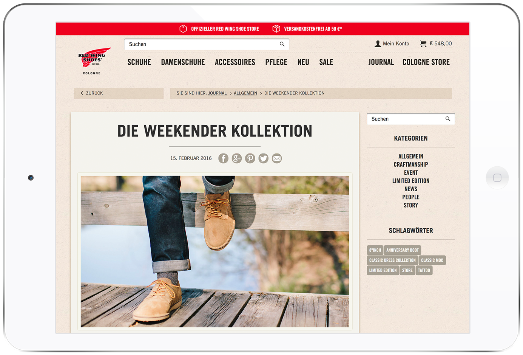Screen dimensions: 523x355
Task: Tweet article using Twitter icon
Action: pos(264,158)
